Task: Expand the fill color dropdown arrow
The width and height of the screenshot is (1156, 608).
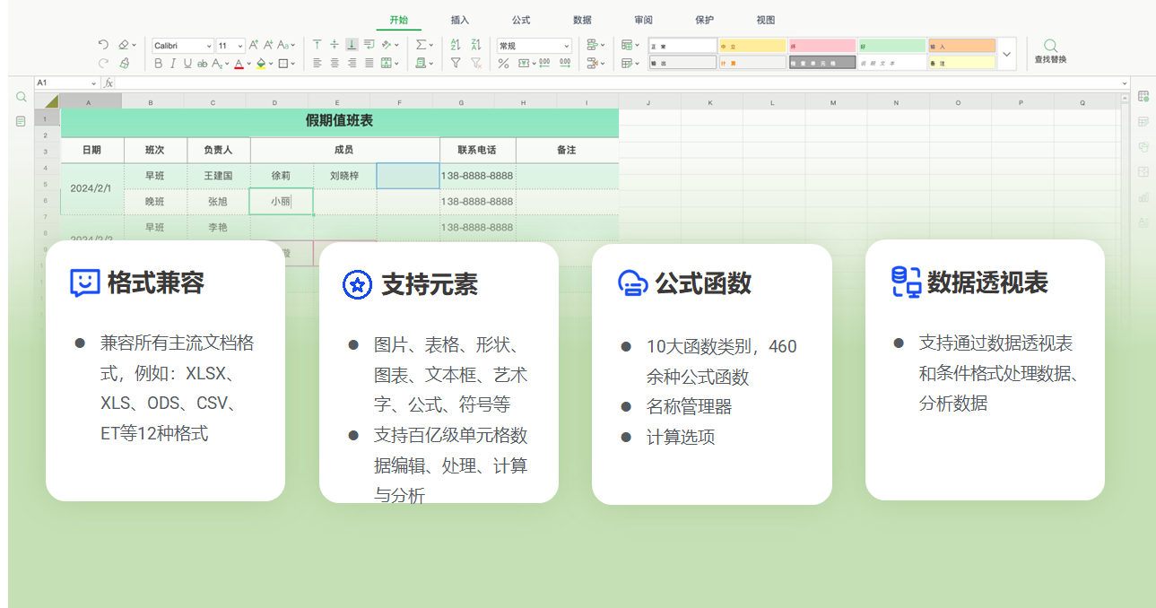Action: [271, 64]
